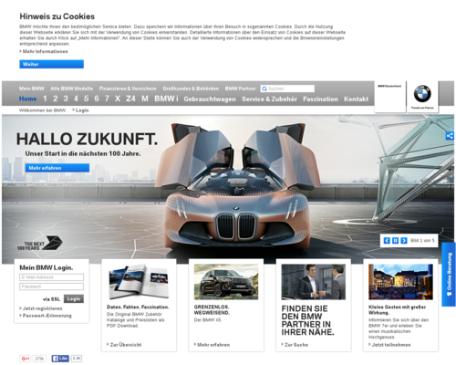Click 'Bild 1 von 5' slide counter
The width and height of the screenshot is (456, 365).
pyautogui.click(x=422, y=241)
